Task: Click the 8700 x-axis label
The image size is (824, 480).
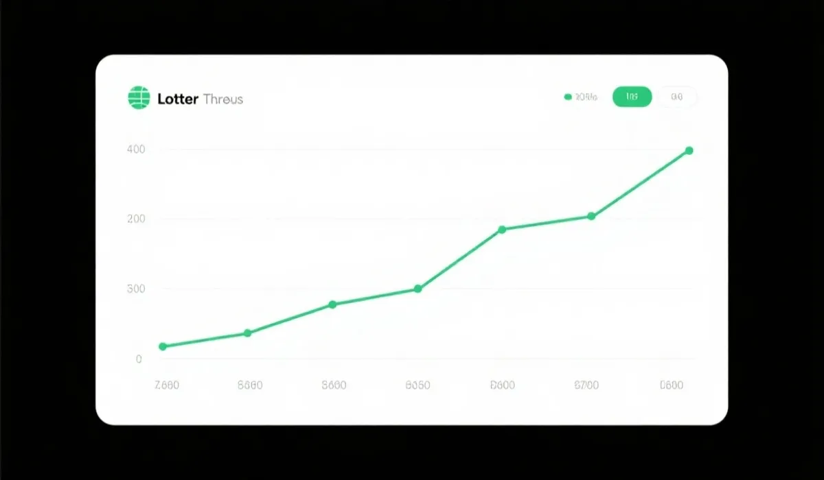Action: click(x=586, y=385)
